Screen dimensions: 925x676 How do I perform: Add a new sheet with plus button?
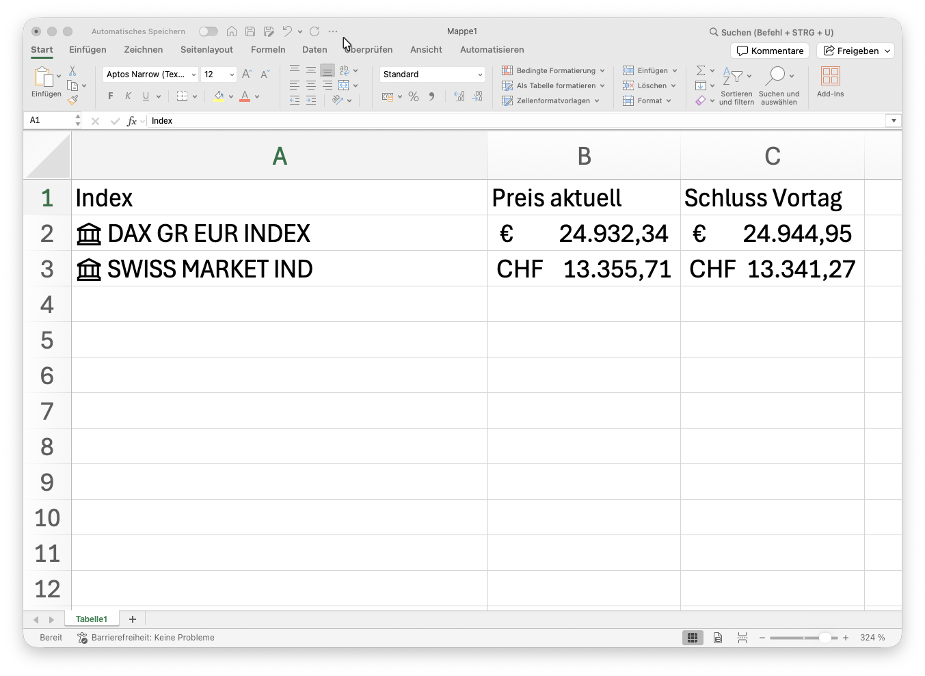tap(133, 619)
